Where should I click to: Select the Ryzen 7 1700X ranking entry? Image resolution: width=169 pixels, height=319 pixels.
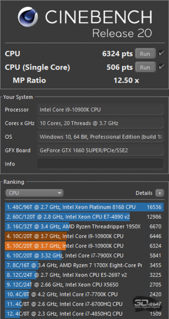(x=84, y=265)
